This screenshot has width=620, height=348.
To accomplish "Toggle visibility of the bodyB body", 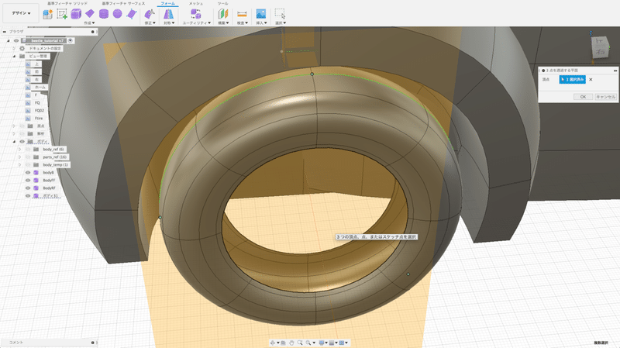I will pos(28,173).
